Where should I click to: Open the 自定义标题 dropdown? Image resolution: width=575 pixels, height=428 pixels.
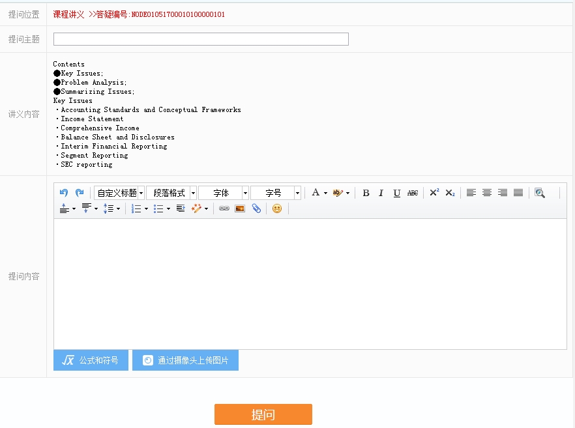(119, 193)
